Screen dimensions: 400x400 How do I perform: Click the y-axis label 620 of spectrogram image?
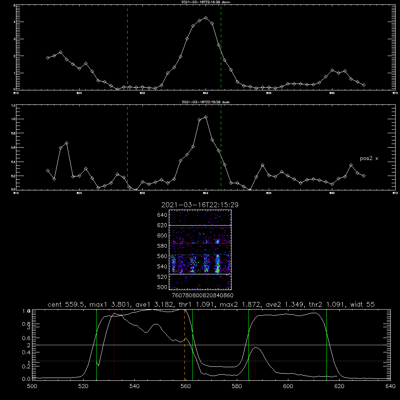(162, 225)
